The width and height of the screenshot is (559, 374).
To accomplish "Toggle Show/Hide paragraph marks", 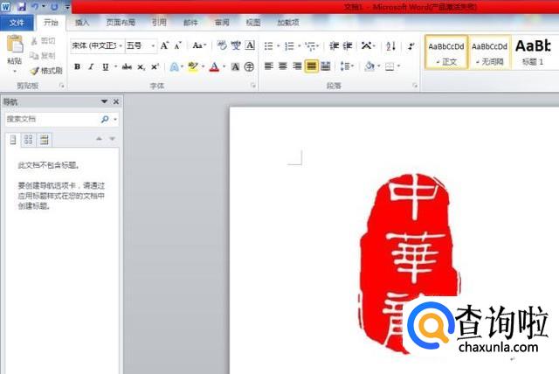I will click(x=411, y=46).
